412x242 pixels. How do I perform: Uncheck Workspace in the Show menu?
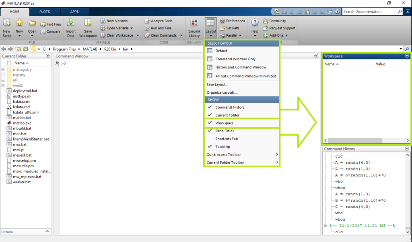coord(224,123)
